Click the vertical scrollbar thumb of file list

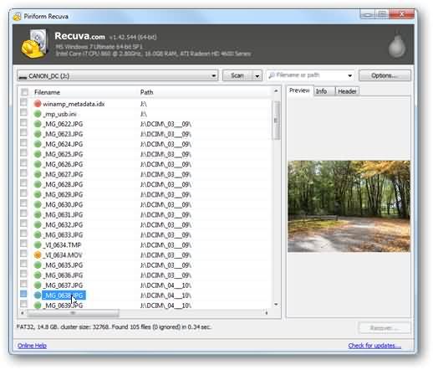tap(277, 120)
